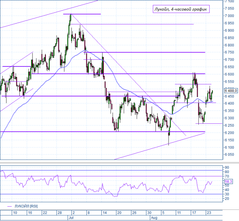Click the RSI axis label 70
The width and height of the screenshot is (239, 221).
coord(227,176)
